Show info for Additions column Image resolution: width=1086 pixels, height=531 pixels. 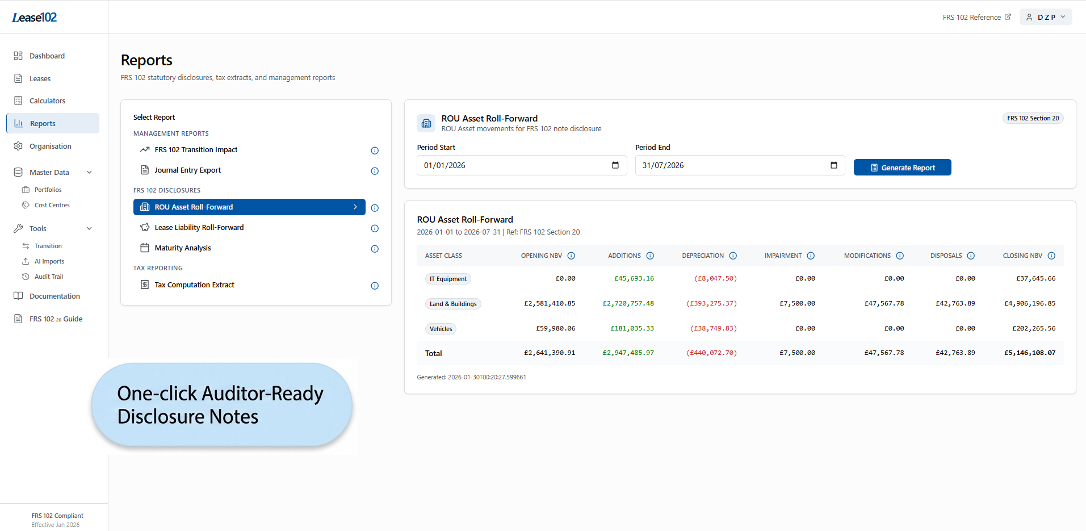pos(650,256)
